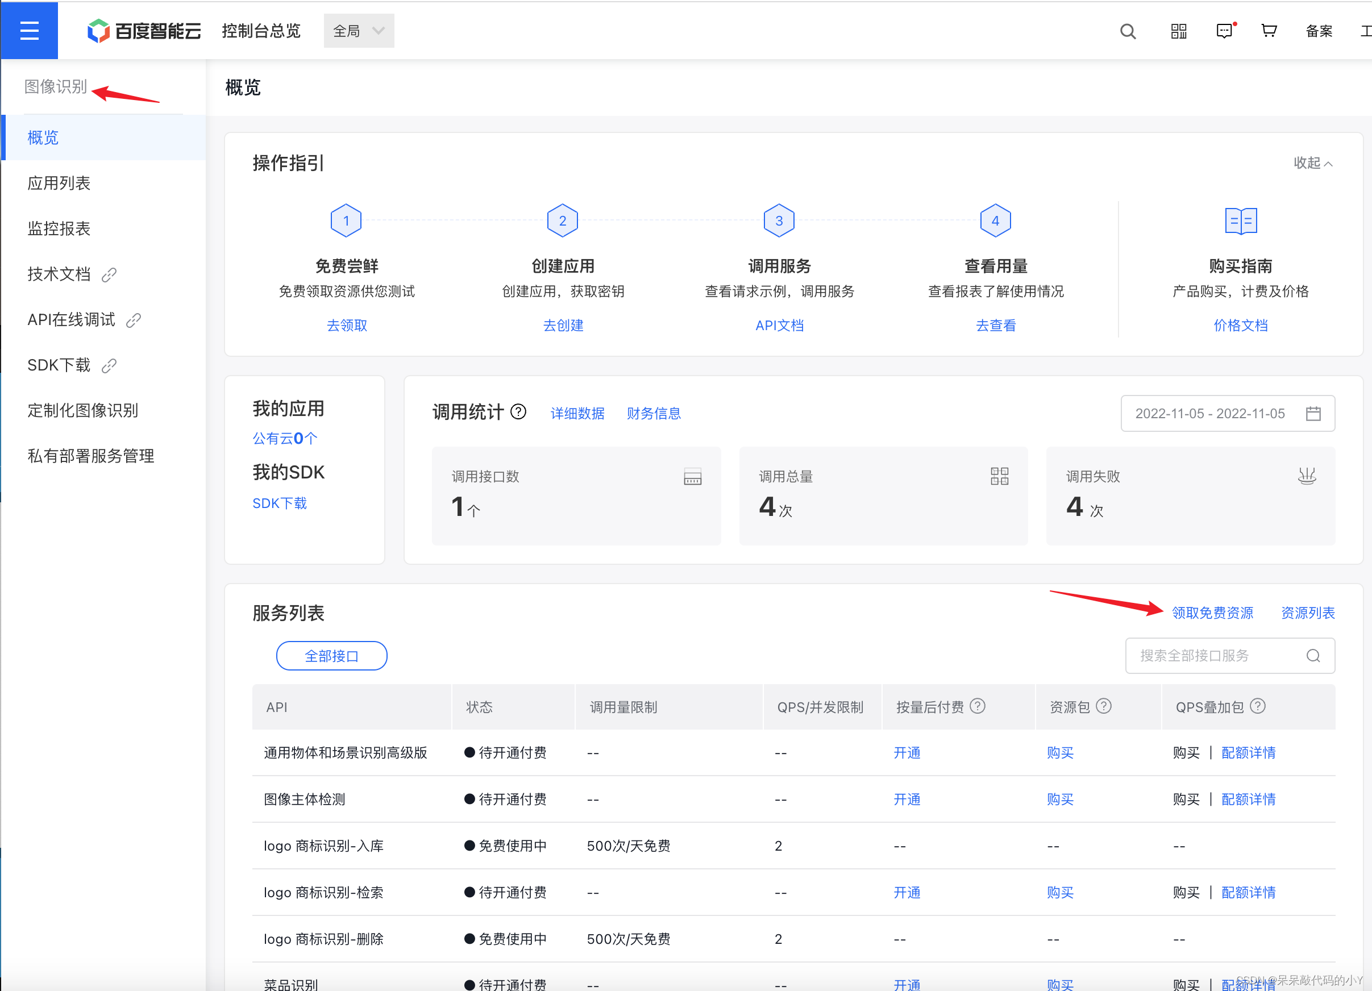1372x991 pixels.
Task: Click help icon beside 调用统计
Action: [x=518, y=412]
